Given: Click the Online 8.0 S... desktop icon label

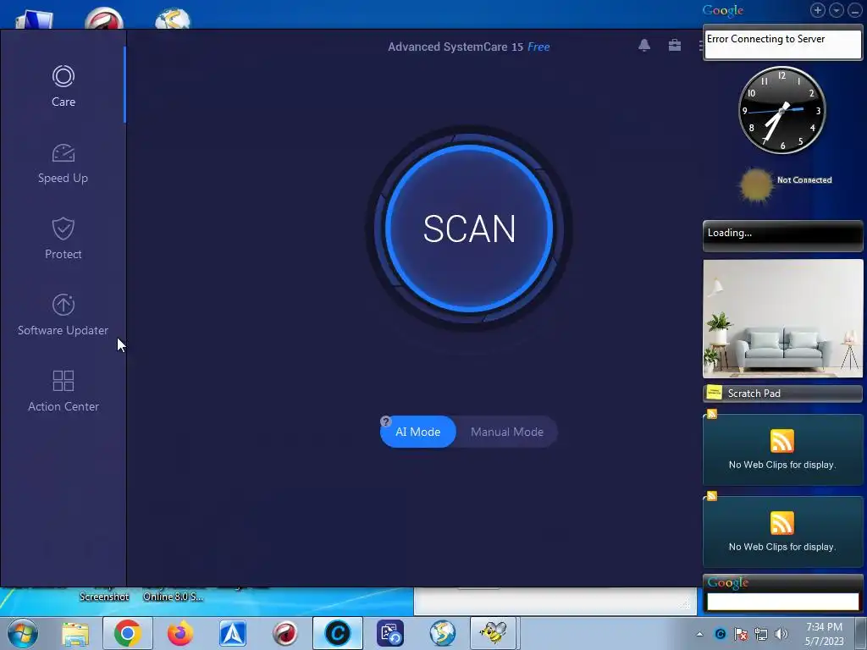Looking at the screenshot, I should (x=173, y=597).
